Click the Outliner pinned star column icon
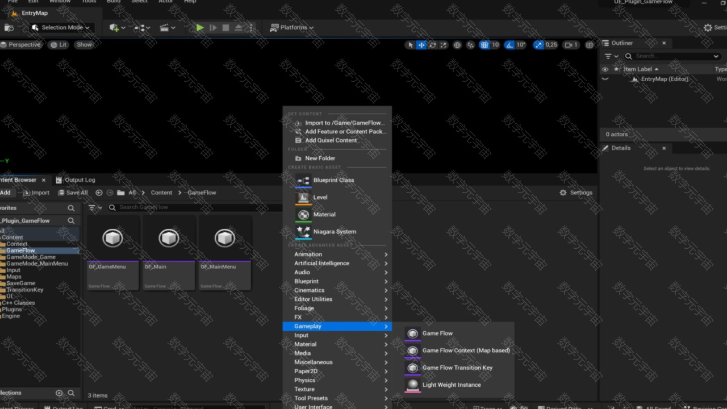The height and width of the screenshot is (409, 727). coord(616,69)
